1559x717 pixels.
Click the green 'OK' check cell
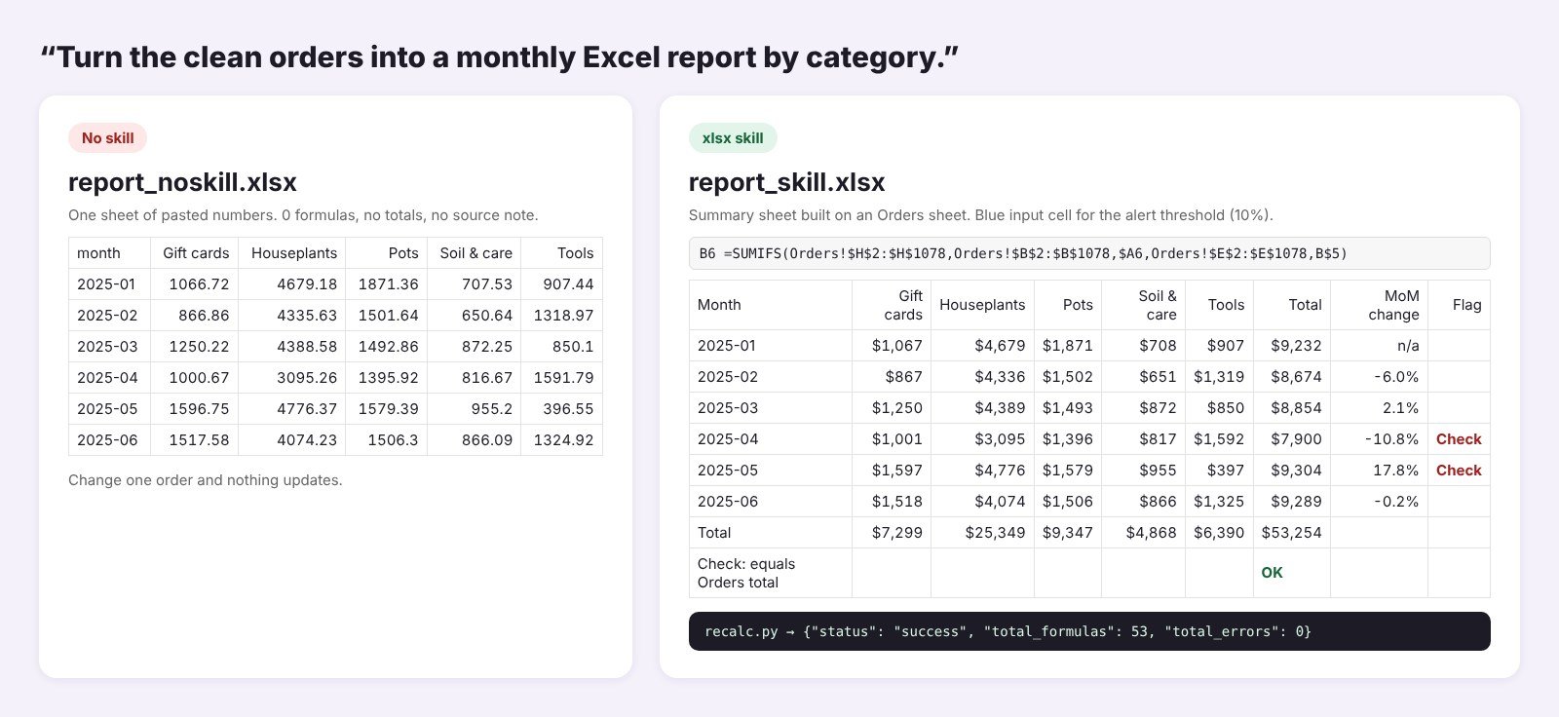(x=1292, y=573)
